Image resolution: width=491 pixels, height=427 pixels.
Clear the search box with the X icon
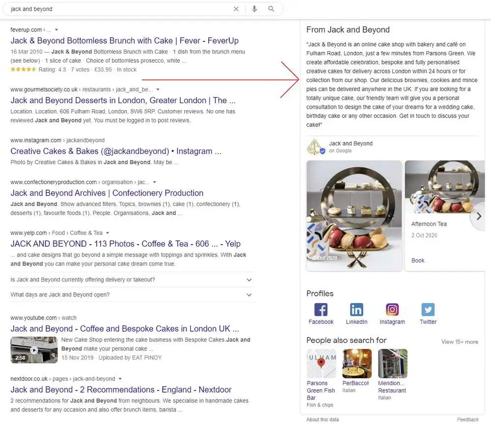click(x=236, y=9)
